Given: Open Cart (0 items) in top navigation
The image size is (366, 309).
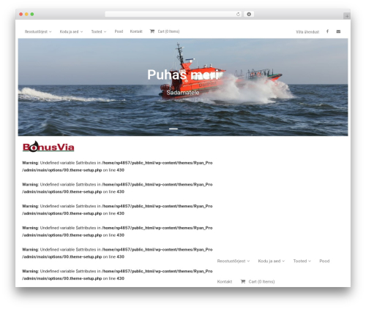Looking at the screenshot, I should [x=168, y=31].
